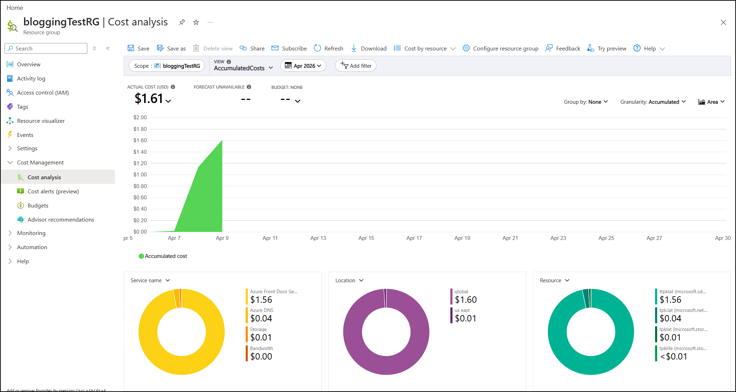This screenshot has height=392, width=736.
Task: Pin the Cost analysis page
Action: point(182,22)
